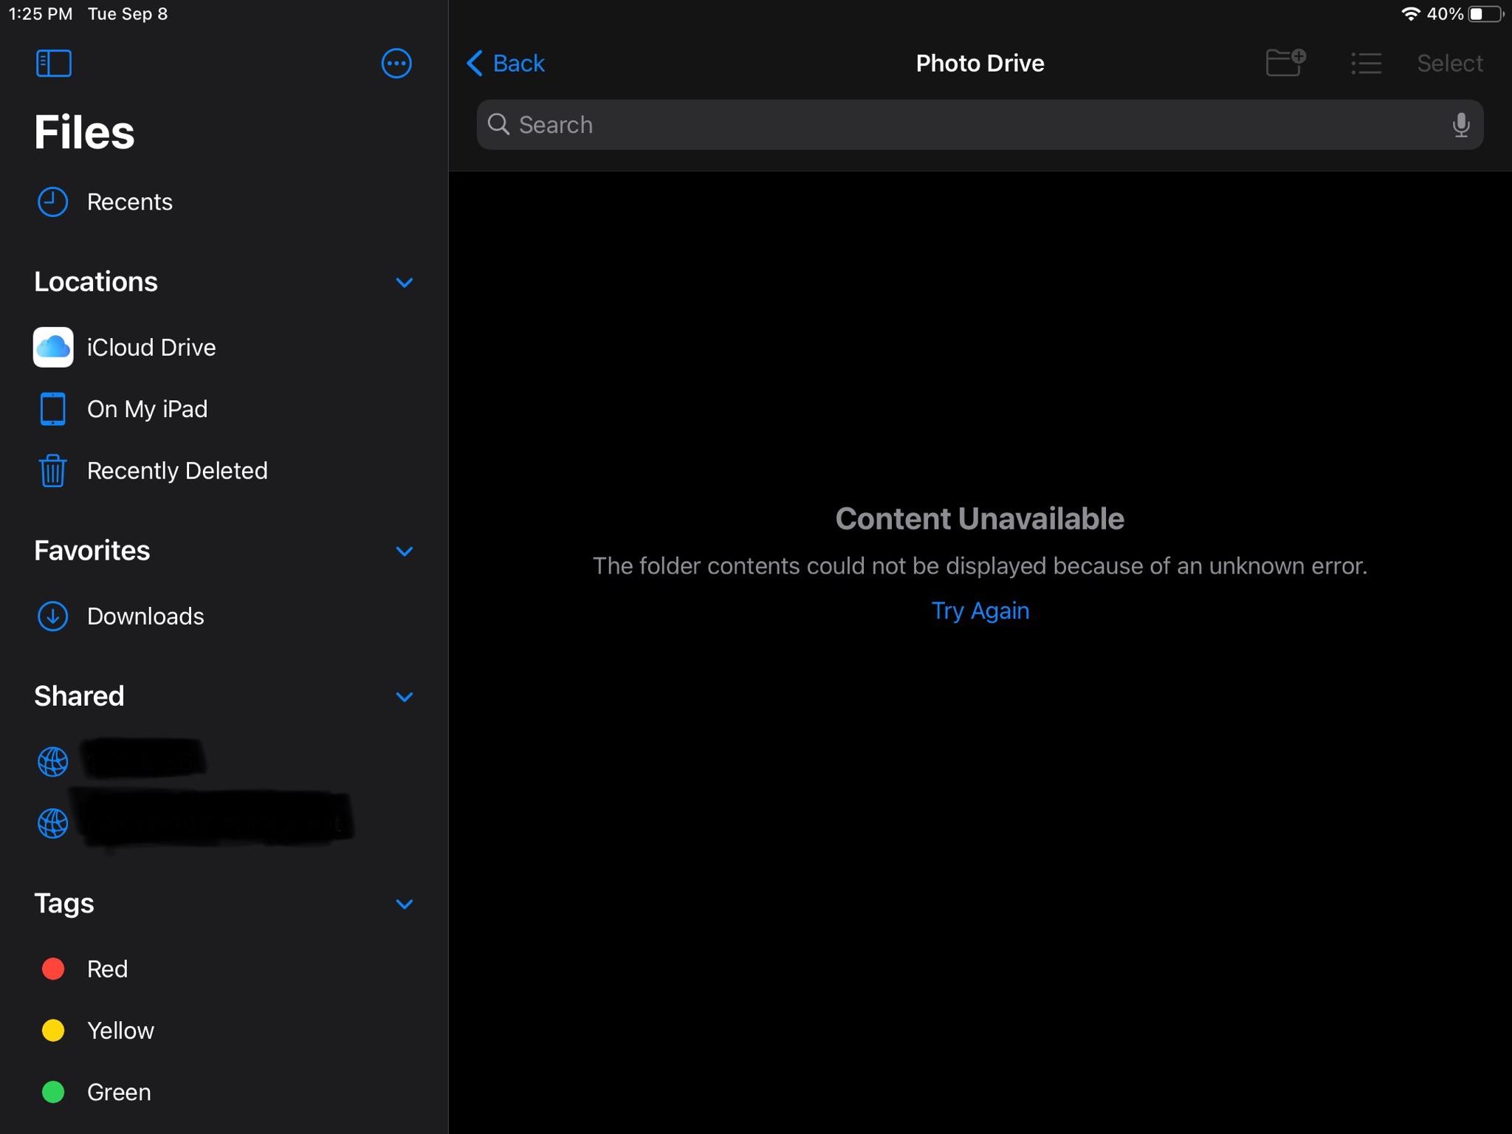Tap the new folder icon

click(x=1285, y=63)
